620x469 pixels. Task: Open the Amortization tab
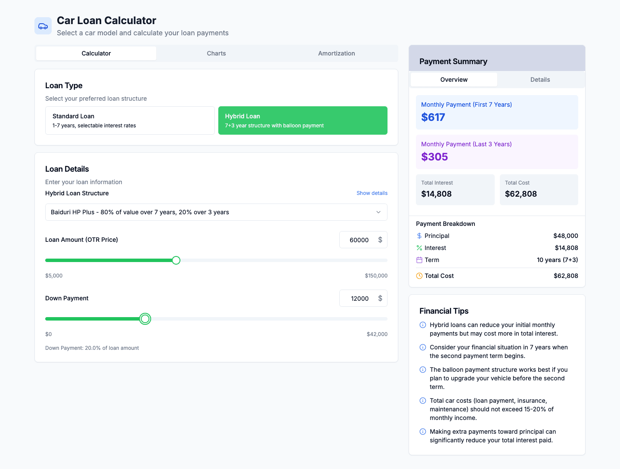pos(337,53)
